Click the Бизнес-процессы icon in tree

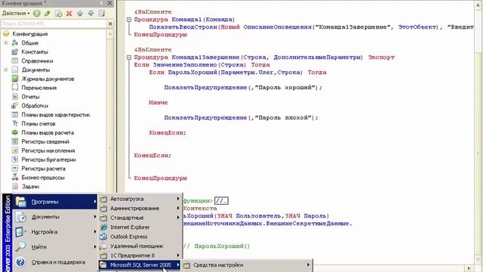[15, 177]
